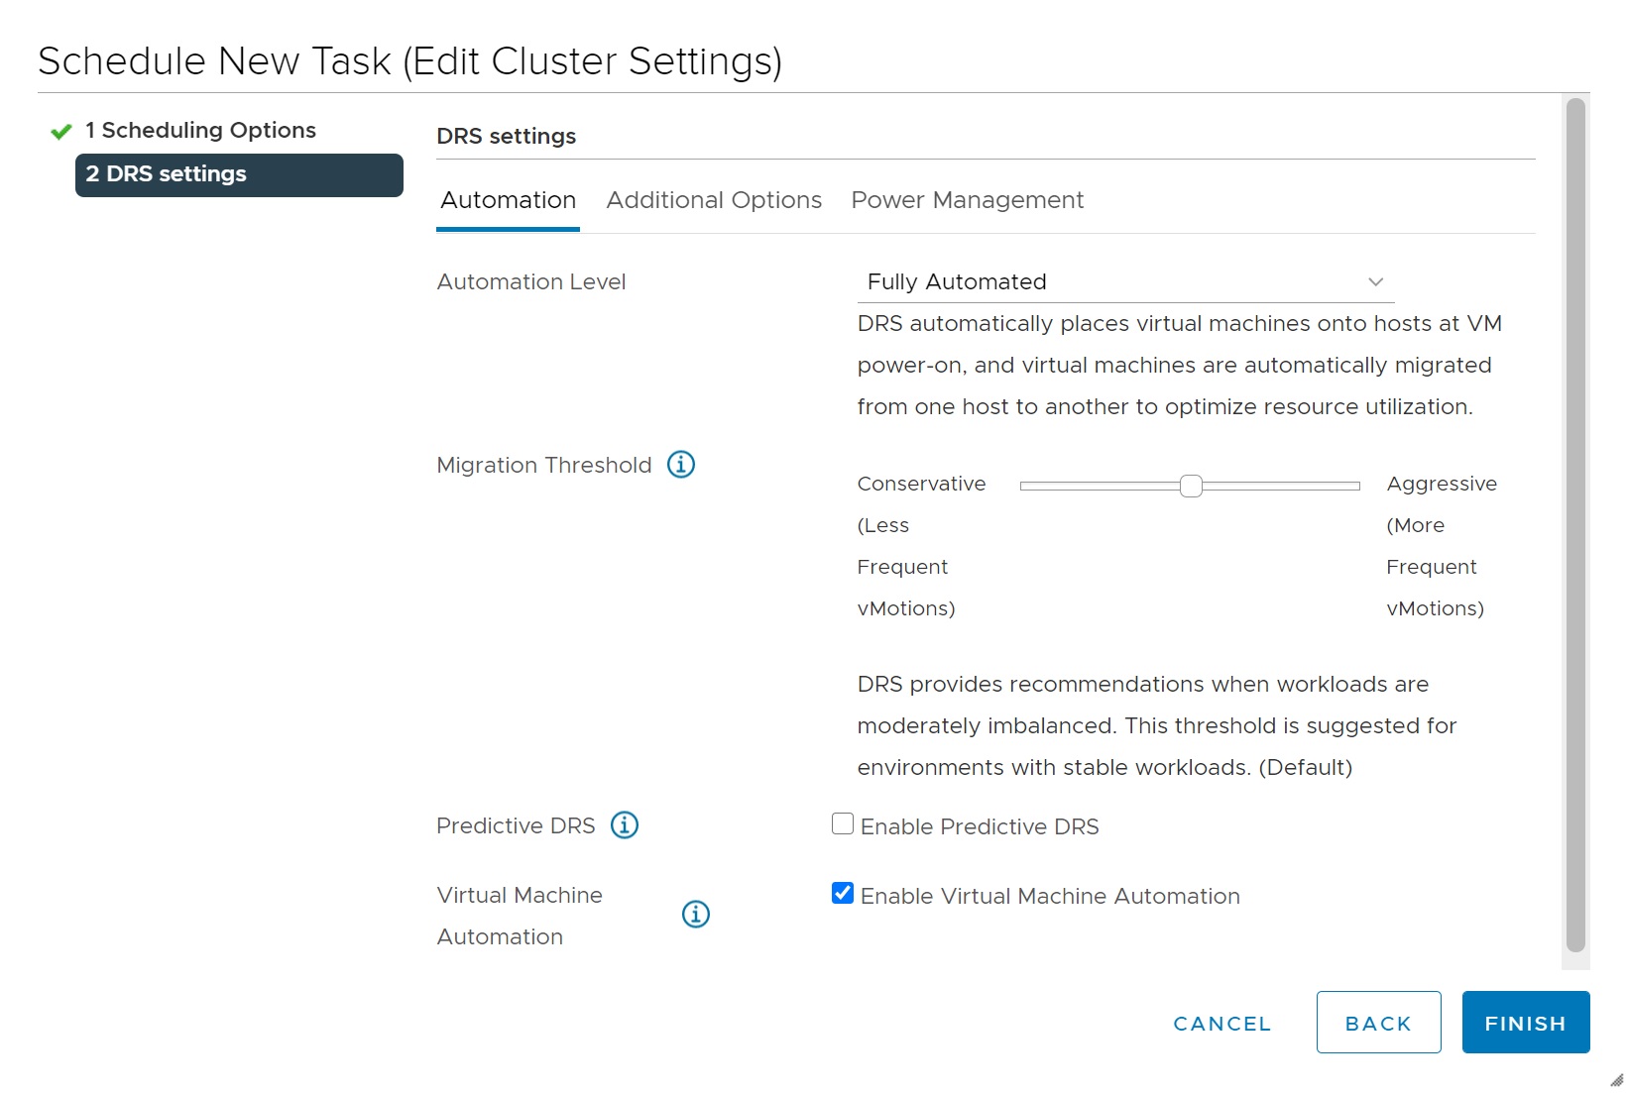
Task: Click the vertical scrollbar of the dialog
Action: pos(1575,525)
